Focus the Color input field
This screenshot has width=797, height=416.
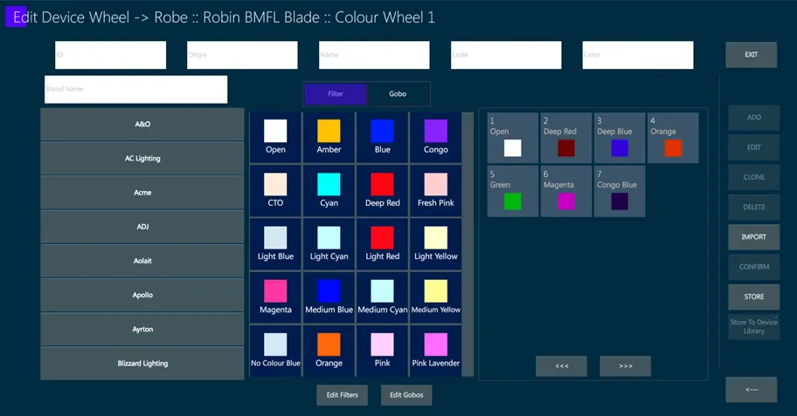tap(638, 55)
